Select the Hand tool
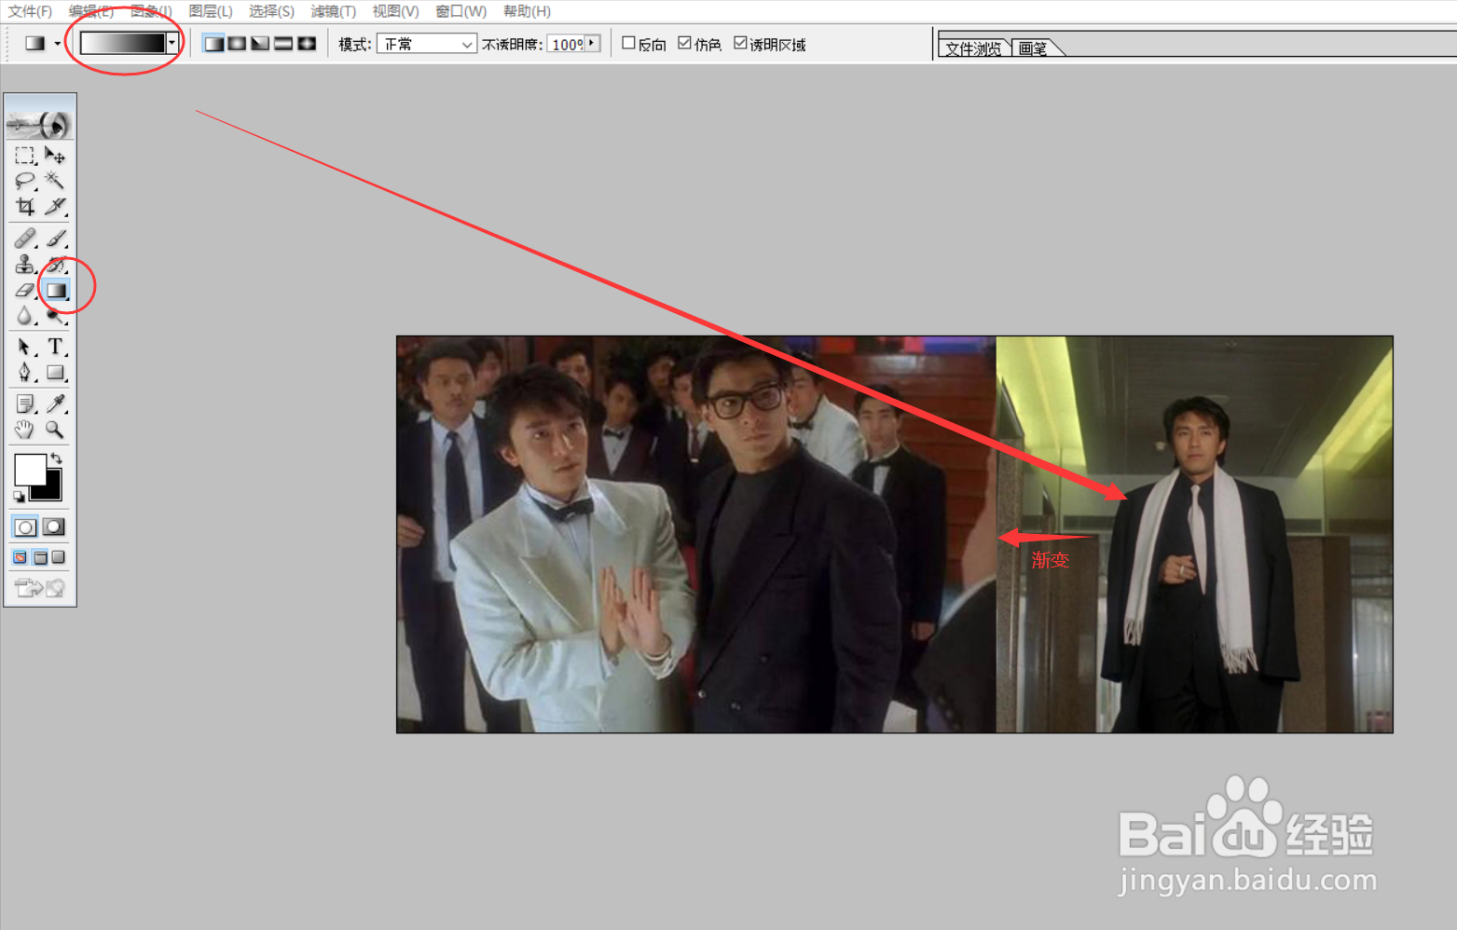The image size is (1457, 930). click(x=25, y=430)
